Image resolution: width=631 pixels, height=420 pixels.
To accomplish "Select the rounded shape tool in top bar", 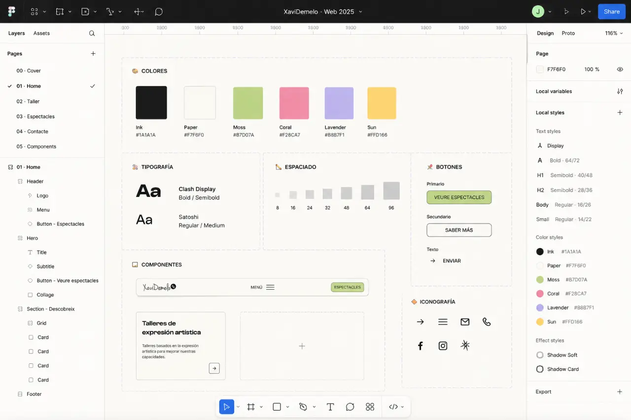I will [85, 11].
